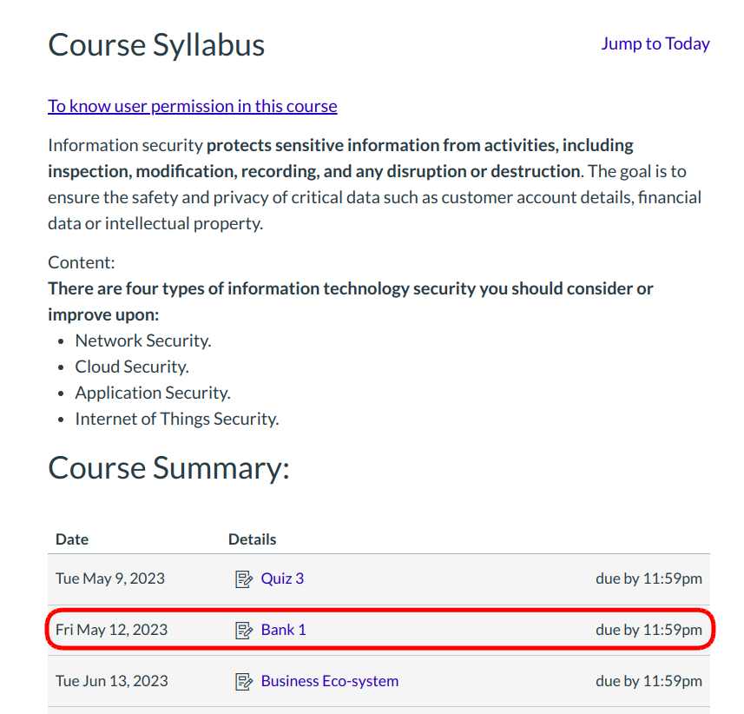Click the Jump to Today link
Screen dimensions: 744x714
pos(655,44)
